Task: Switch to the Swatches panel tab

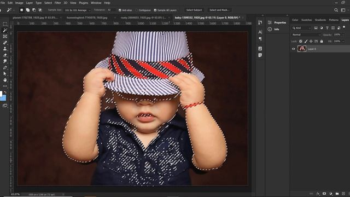Action: pos(306,20)
